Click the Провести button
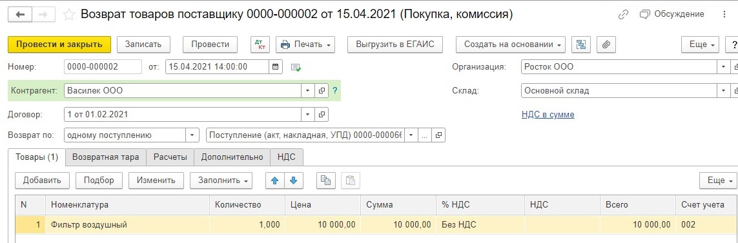The image size is (738, 243). pyautogui.click(x=210, y=44)
